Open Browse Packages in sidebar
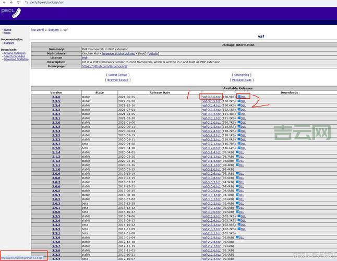 click(15, 53)
